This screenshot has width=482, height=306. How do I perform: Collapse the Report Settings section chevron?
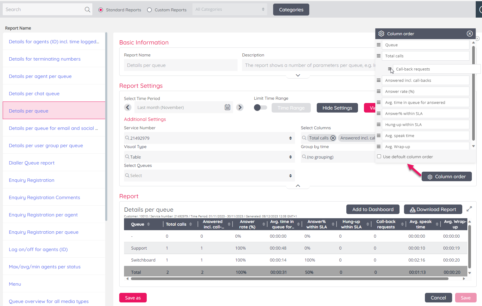pyautogui.click(x=298, y=186)
